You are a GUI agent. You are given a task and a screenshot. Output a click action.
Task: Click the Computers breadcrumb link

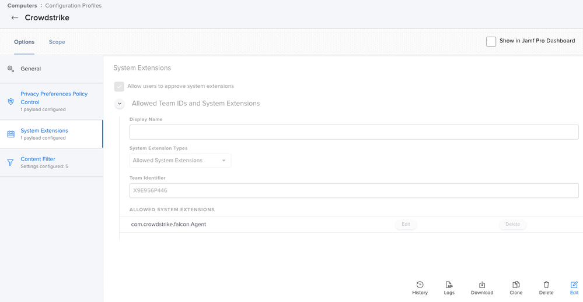tap(22, 6)
